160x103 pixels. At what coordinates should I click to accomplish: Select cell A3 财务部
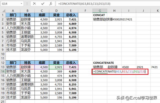(x=13, y=24)
